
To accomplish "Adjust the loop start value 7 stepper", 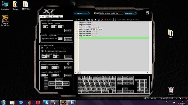I will pyautogui.click(x=47, y=27).
